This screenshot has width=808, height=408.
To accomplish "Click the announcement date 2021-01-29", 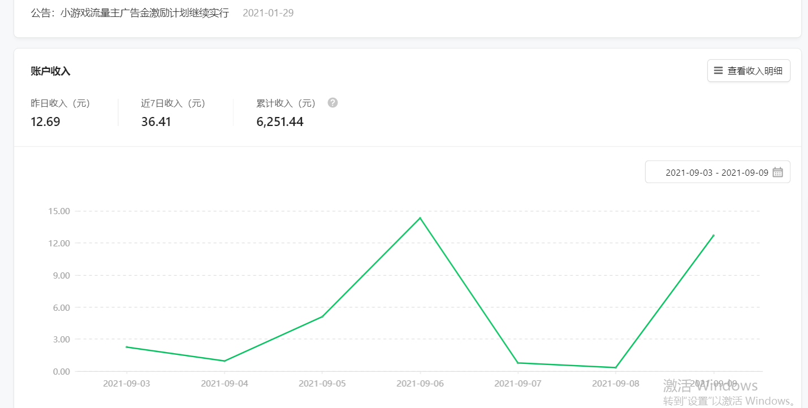I will click(x=268, y=13).
